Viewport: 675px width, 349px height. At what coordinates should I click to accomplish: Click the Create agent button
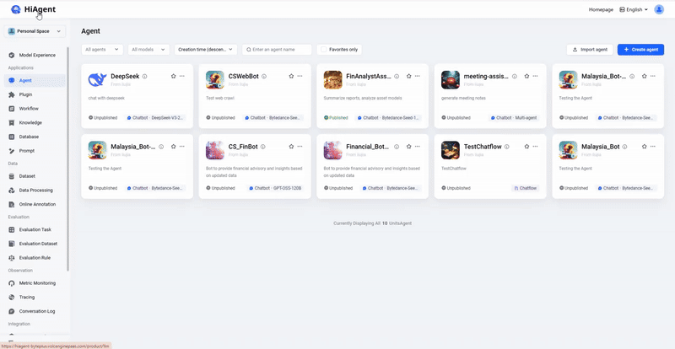point(640,50)
